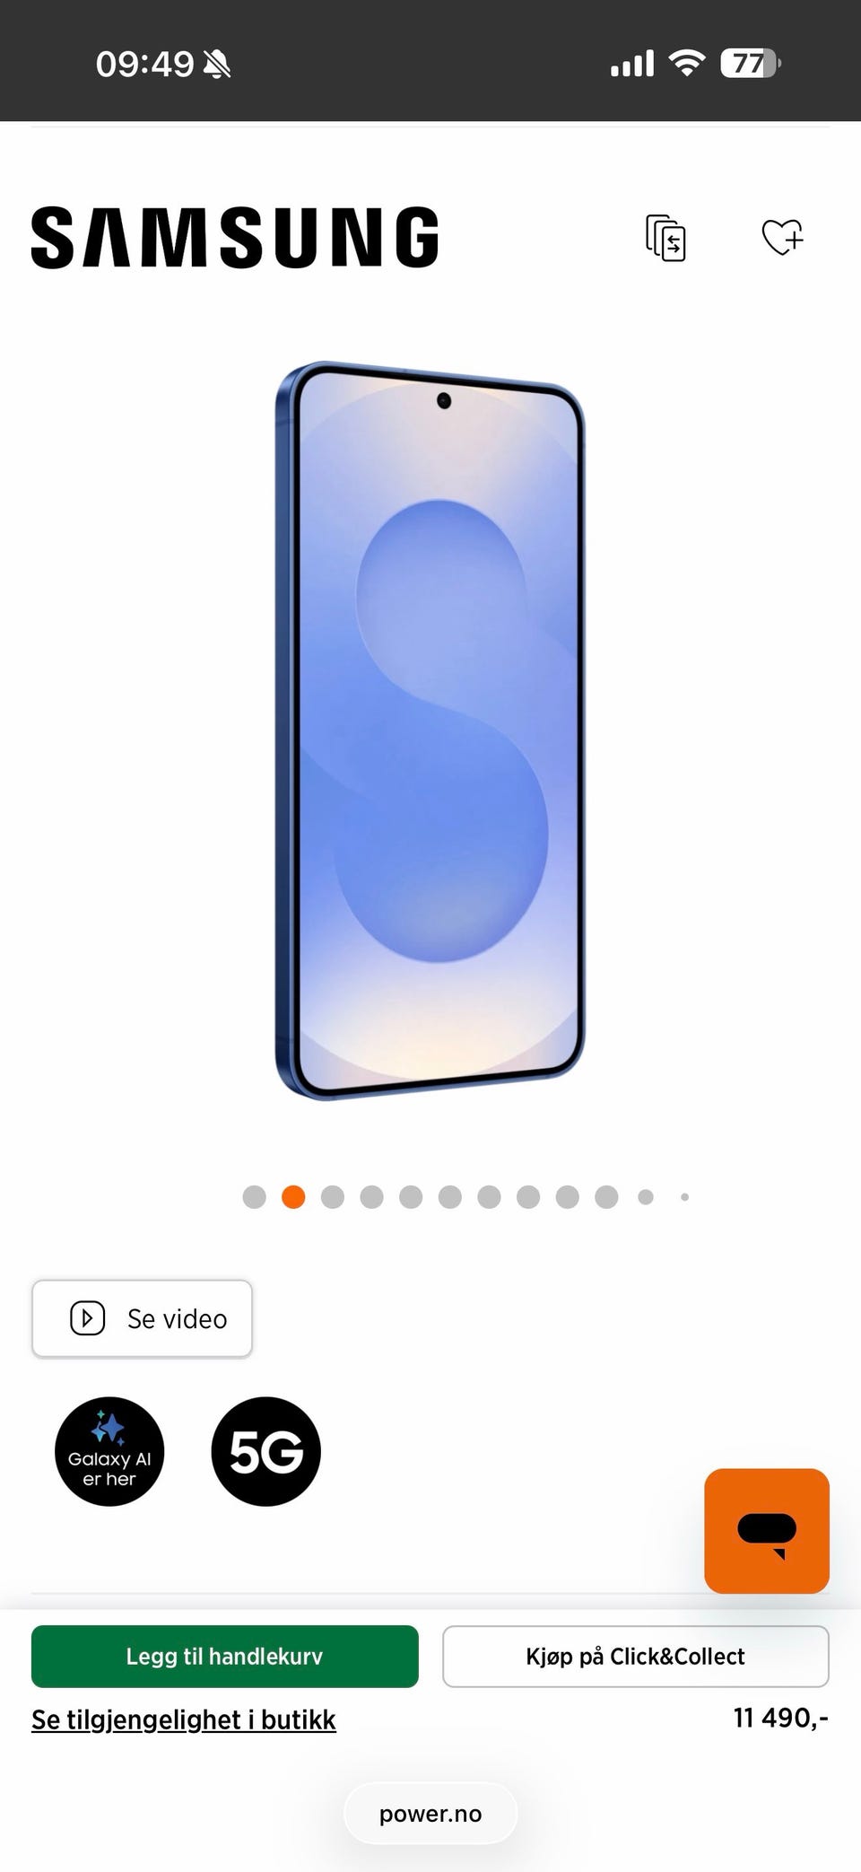Tap the power.no address pill
Viewport: 861px width, 1872px height.
(430, 1814)
